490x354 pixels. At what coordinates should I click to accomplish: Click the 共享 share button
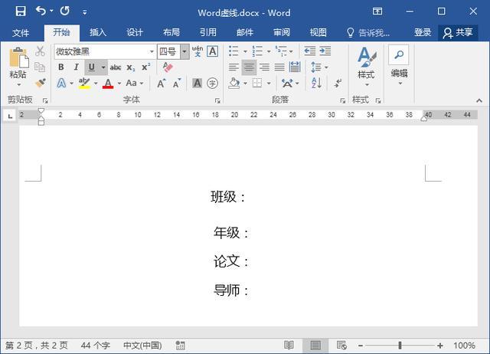[458, 32]
